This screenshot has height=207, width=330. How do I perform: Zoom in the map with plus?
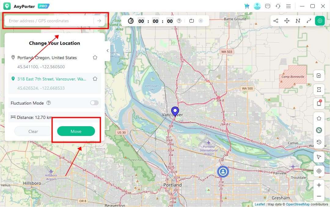pyautogui.click(x=319, y=185)
